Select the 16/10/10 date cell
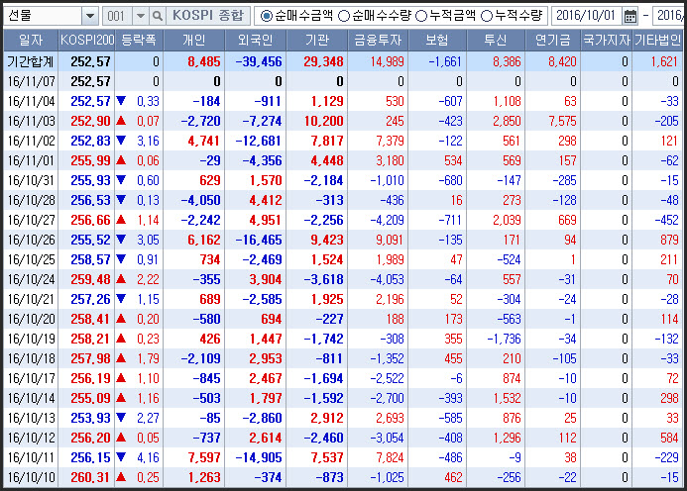This screenshot has height=491, width=687. pos(32,477)
